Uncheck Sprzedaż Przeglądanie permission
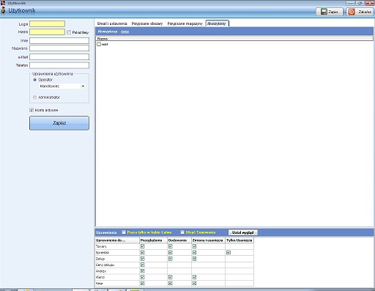 pos(143,252)
